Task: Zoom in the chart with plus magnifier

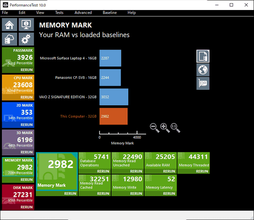Action: point(165,127)
